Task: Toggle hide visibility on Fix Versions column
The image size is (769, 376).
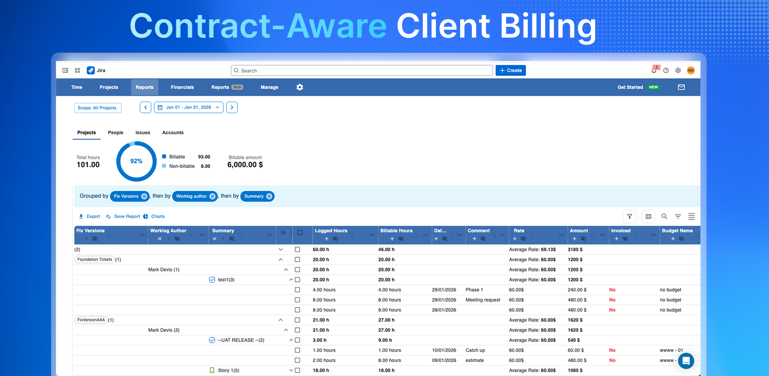Action: [95, 238]
